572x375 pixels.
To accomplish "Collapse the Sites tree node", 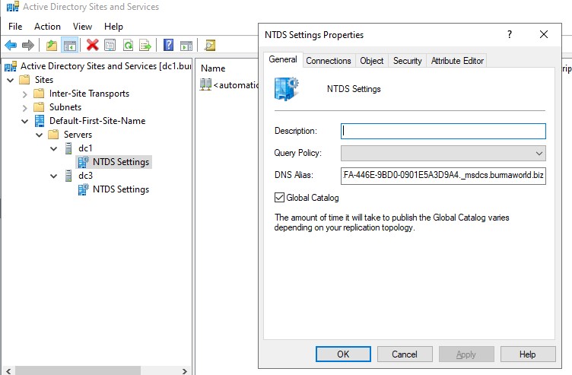I will [10, 80].
